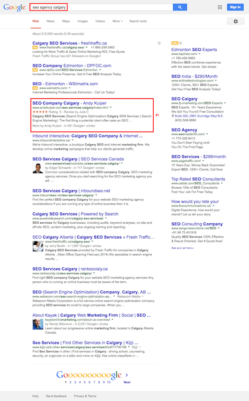Open SEO Company Calgary - Andy Kuiper result

click(x=69, y=103)
